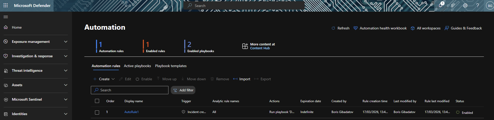
Task: Expand Exposure management chevron
Action: click(x=66, y=42)
